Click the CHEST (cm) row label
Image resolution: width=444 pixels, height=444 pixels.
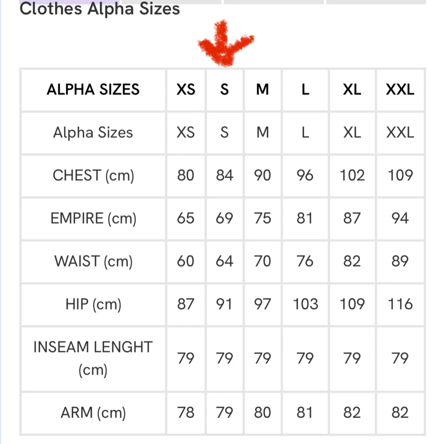[x=93, y=175]
